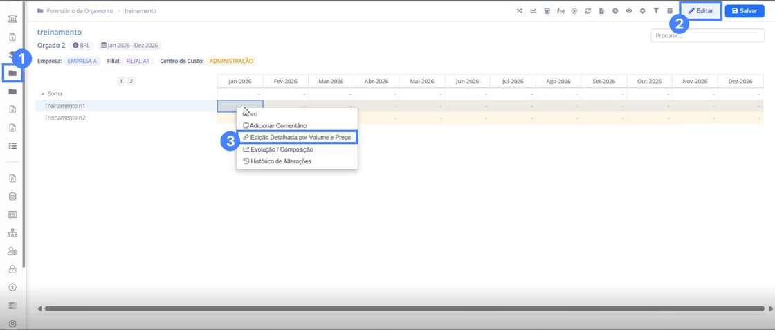Click the refresh arrows toolbar icon

587,11
